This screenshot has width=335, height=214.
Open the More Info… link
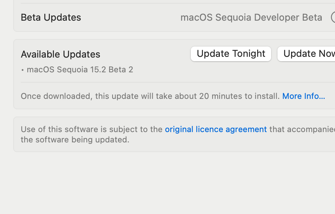click(x=304, y=96)
